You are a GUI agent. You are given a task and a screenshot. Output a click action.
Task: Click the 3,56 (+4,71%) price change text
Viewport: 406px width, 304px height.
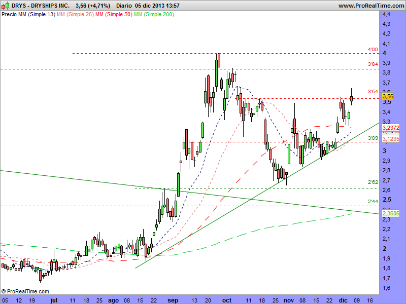click(93, 6)
